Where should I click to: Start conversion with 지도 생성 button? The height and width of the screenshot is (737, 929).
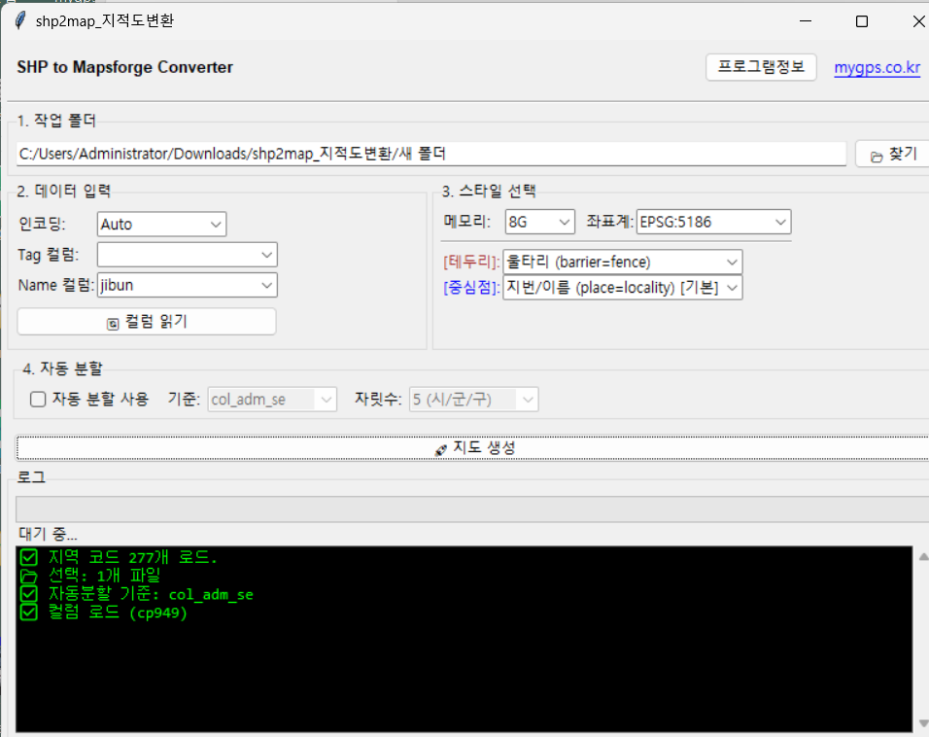[474, 447]
